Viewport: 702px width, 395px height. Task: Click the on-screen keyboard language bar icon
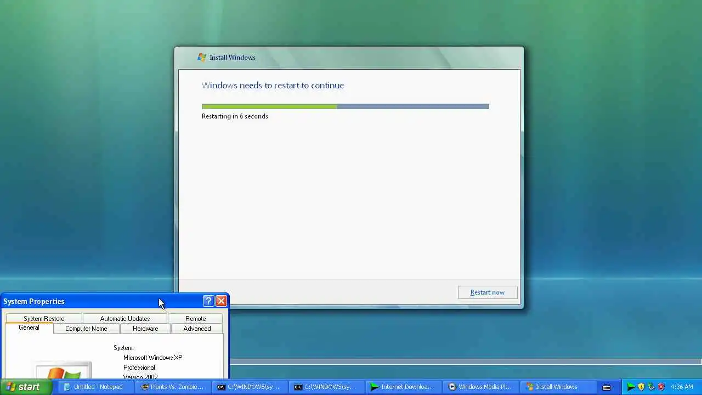pyautogui.click(x=607, y=387)
